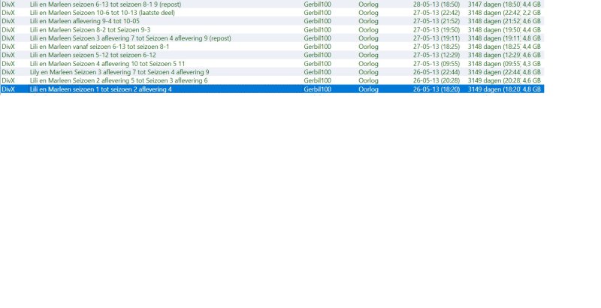The height and width of the screenshot is (308, 601).
Task: Click the date 27-05-13 (12:29)
Action: [x=436, y=55]
